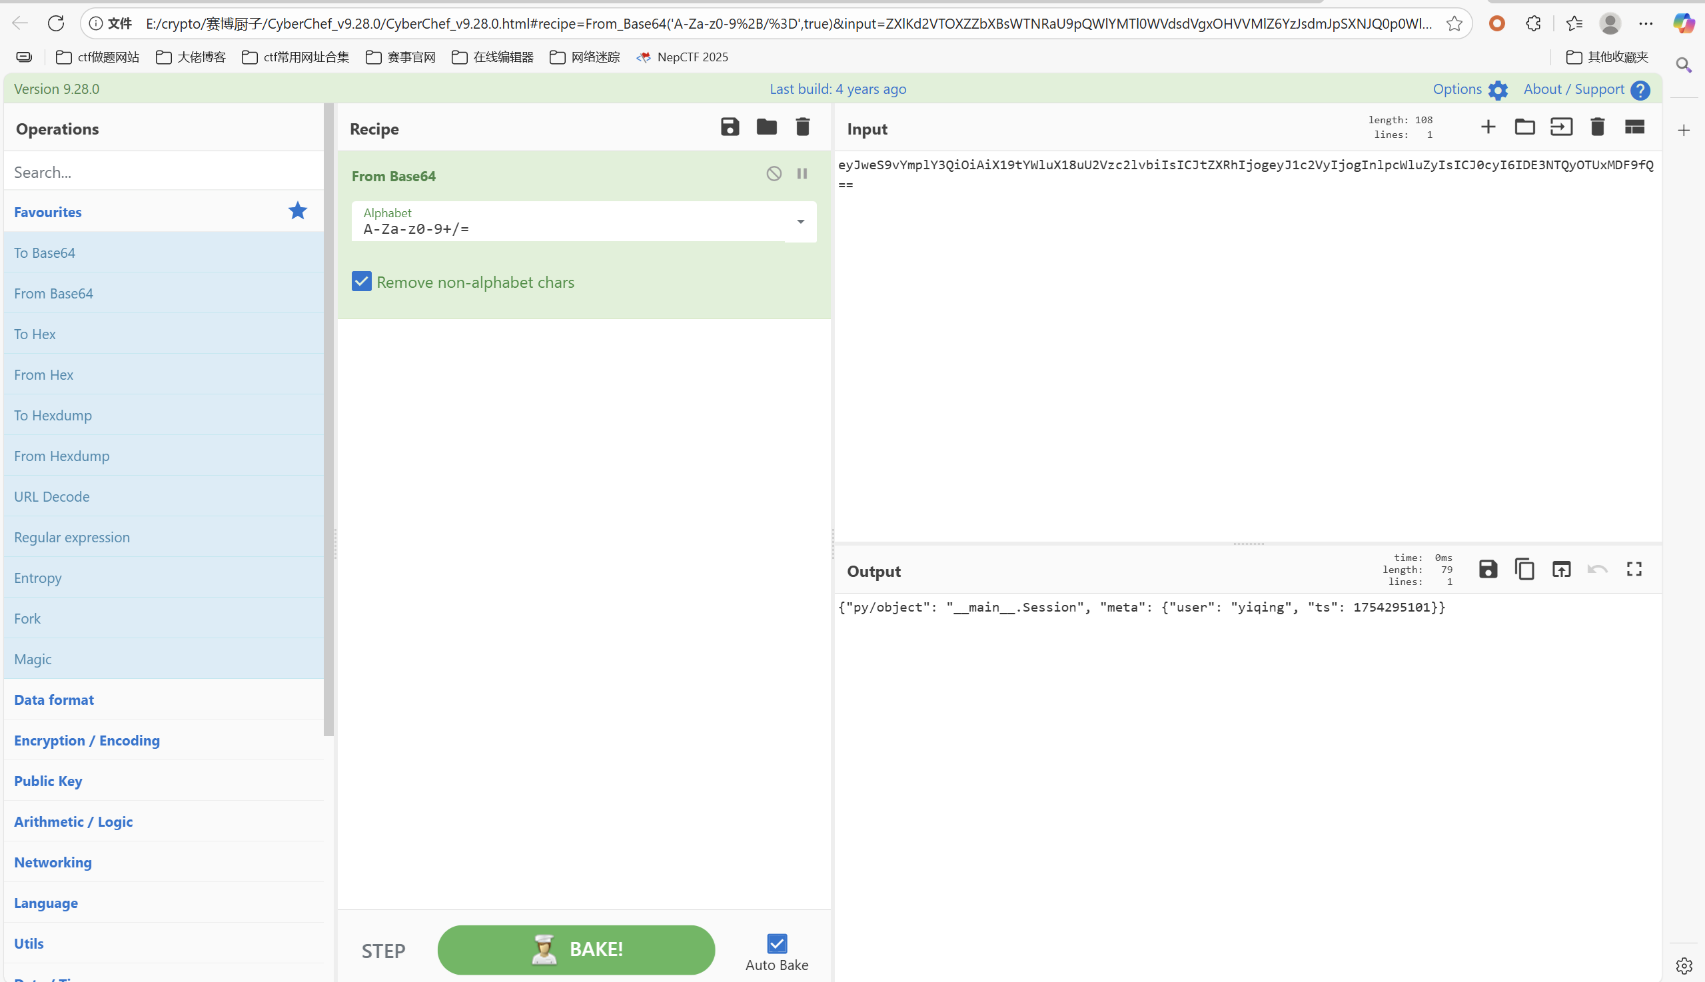1705x982 pixels.
Task: Open sidebar settings gear at bottom
Action: [1684, 966]
